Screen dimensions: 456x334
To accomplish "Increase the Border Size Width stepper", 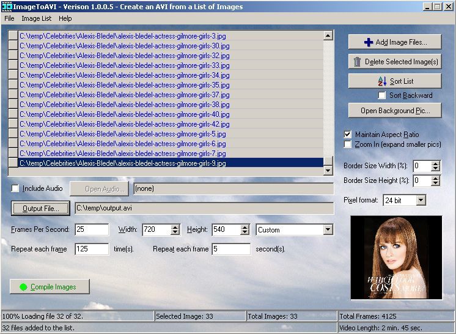I will [435, 163].
